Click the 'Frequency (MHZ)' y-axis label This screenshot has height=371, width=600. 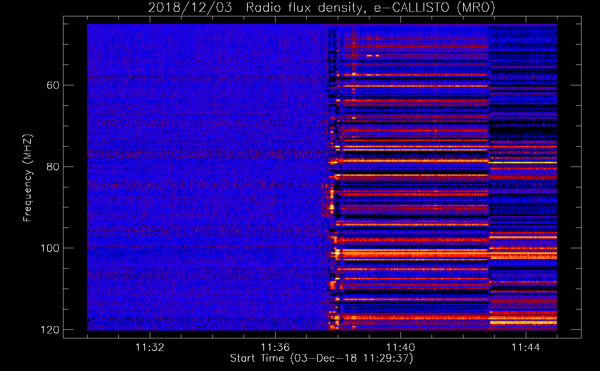[x=28, y=178]
